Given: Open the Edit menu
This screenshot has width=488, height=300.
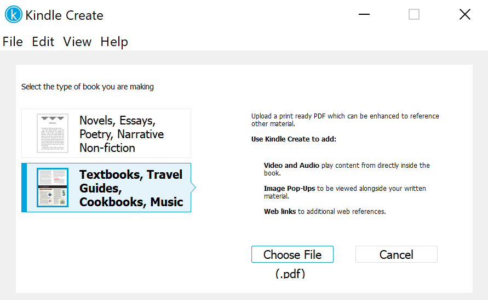Looking at the screenshot, I should pos(43,42).
